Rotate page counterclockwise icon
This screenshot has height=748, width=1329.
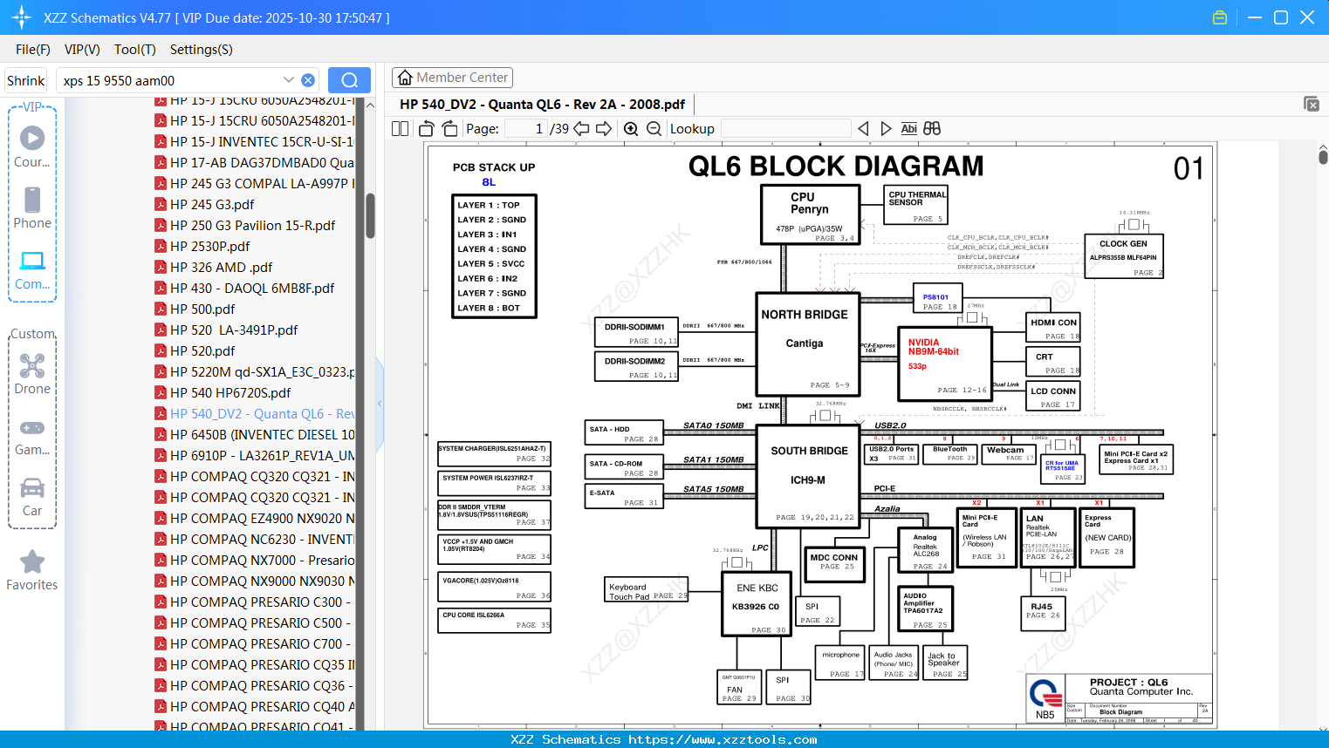[427, 128]
